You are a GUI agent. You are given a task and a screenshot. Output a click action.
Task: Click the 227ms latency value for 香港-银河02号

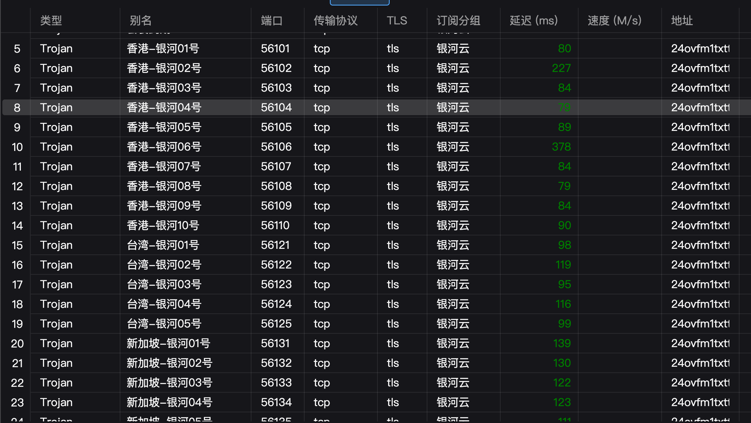[x=561, y=68]
